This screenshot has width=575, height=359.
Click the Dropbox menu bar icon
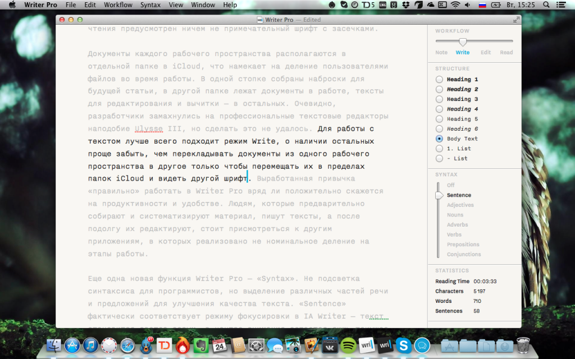click(x=405, y=5)
